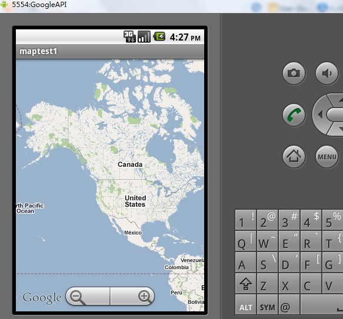The height and width of the screenshot is (319, 343).
Task: Tap the battery charging icon
Action: point(159,36)
